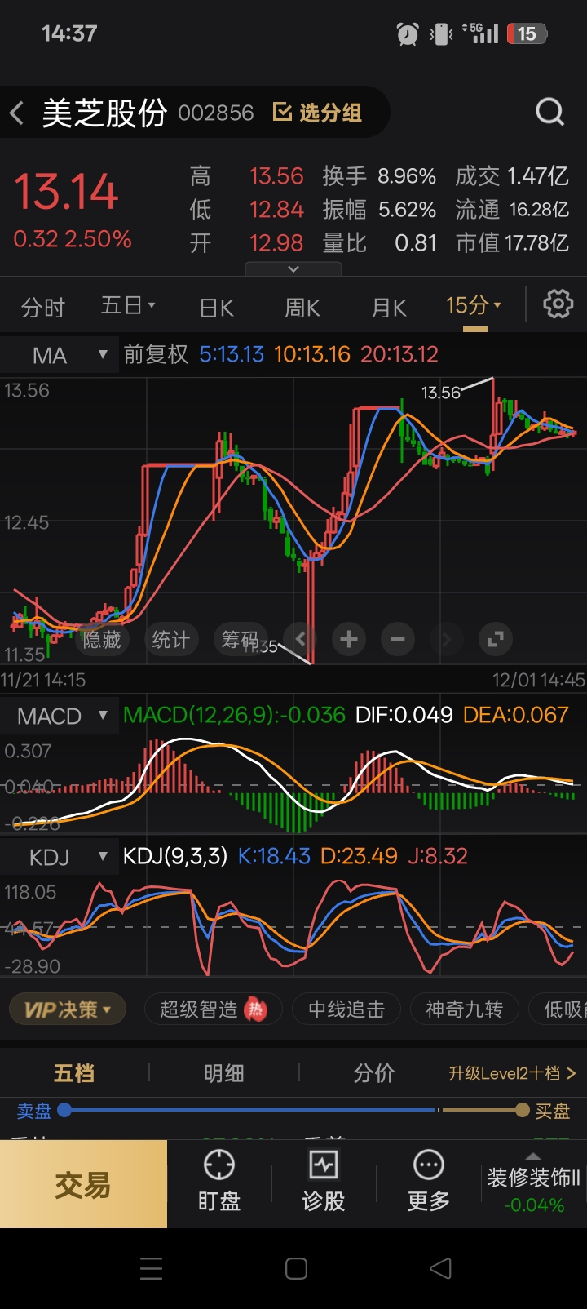Tap the 隐藏 button on chart
The height and width of the screenshot is (1309, 587).
pos(101,640)
